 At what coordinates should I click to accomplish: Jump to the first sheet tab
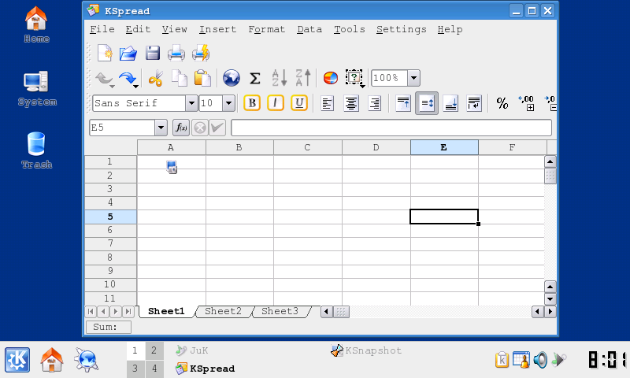91,311
